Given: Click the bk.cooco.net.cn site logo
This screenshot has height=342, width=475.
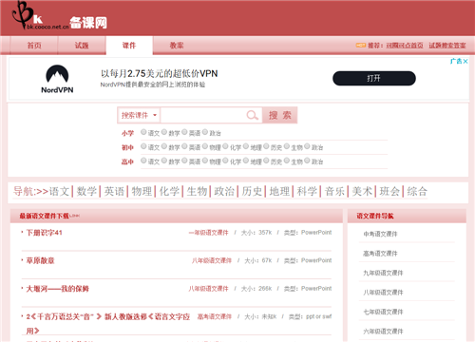Looking at the screenshot, I should coord(59,16).
